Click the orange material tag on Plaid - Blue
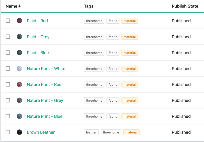This screenshot has height=142, width=204. click(x=130, y=53)
